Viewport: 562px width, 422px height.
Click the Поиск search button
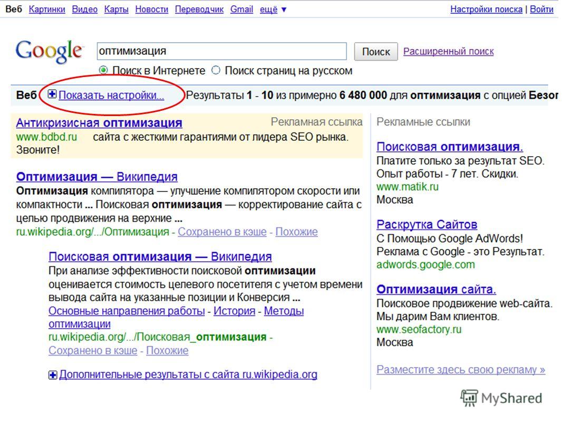tap(375, 52)
